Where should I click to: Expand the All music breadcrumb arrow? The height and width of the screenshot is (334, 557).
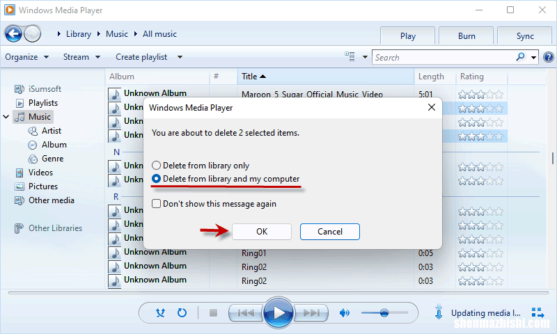pos(135,34)
